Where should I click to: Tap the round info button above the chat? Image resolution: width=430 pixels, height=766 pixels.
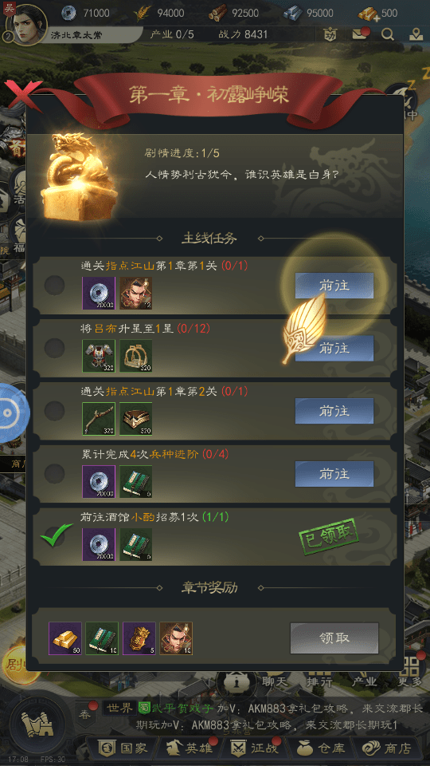point(236,680)
